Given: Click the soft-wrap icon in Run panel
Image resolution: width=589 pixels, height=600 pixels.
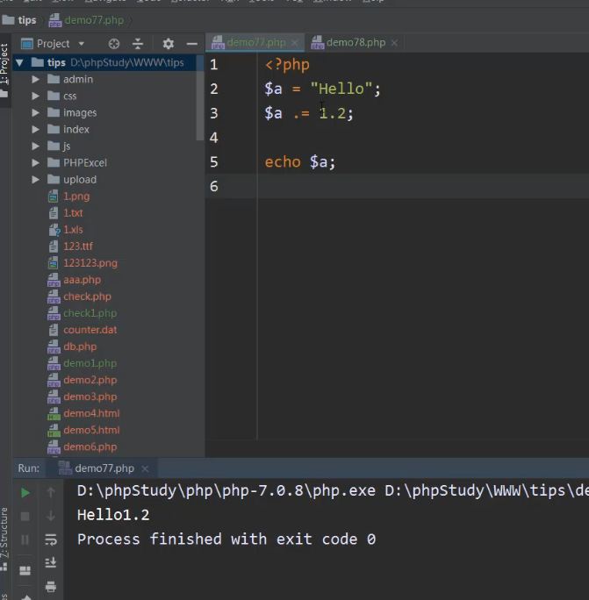Looking at the screenshot, I should [x=51, y=539].
